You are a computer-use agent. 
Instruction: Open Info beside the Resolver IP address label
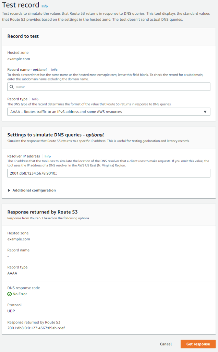(x=47, y=156)
